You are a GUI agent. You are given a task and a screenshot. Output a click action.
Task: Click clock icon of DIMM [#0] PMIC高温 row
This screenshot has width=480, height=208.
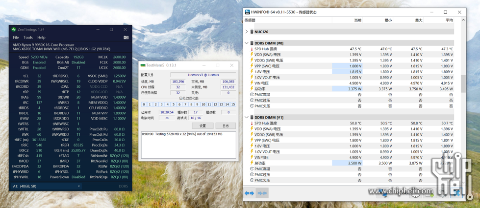[252, 95]
